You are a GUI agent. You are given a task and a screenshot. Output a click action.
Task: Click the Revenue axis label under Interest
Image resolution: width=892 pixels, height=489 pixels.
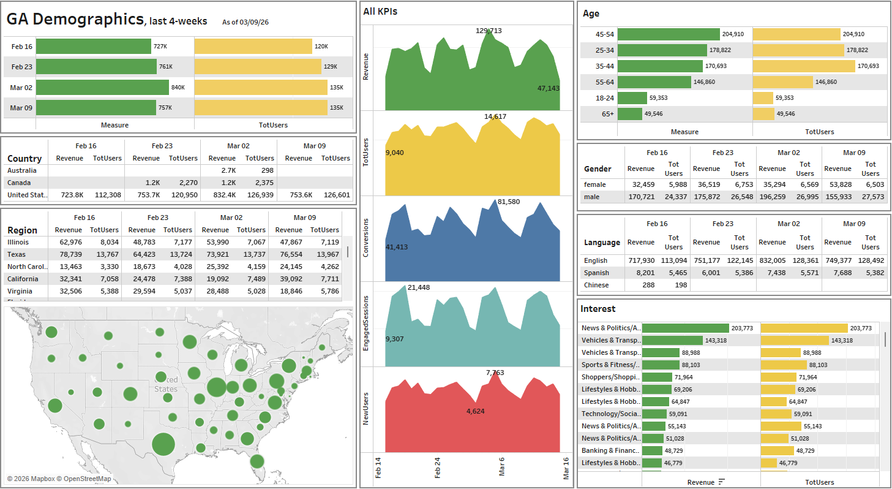pyautogui.click(x=700, y=482)
